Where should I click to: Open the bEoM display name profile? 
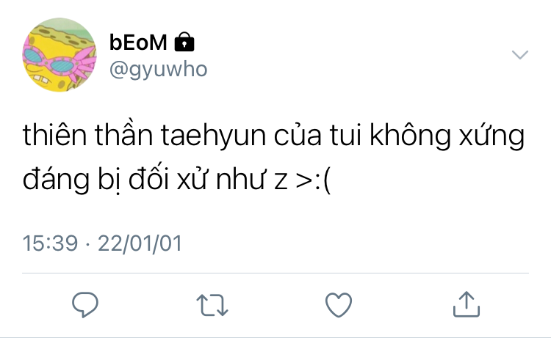tap(138, 43)
